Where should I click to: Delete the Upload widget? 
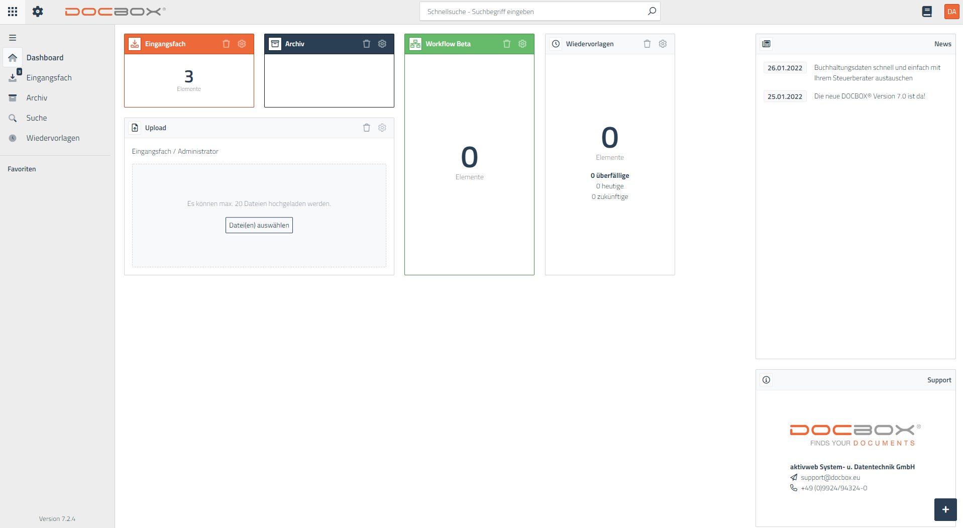pyautogui.click(x=367, y=128)
